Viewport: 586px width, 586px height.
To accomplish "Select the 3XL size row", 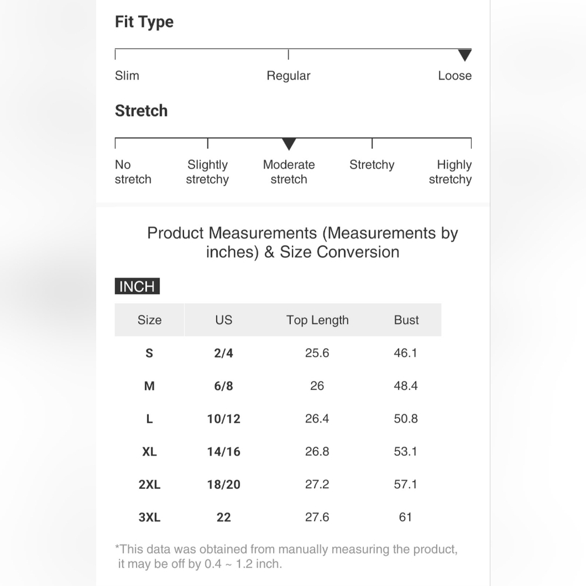I will point(278,517).
